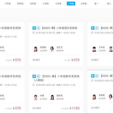Click date 02月29日-06月13日 on 人教版 card
Viewport: 113px width, 113px height.
tap(46, 85)
